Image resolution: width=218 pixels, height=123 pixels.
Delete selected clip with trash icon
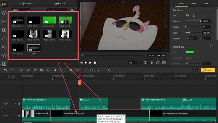point(21,70)
